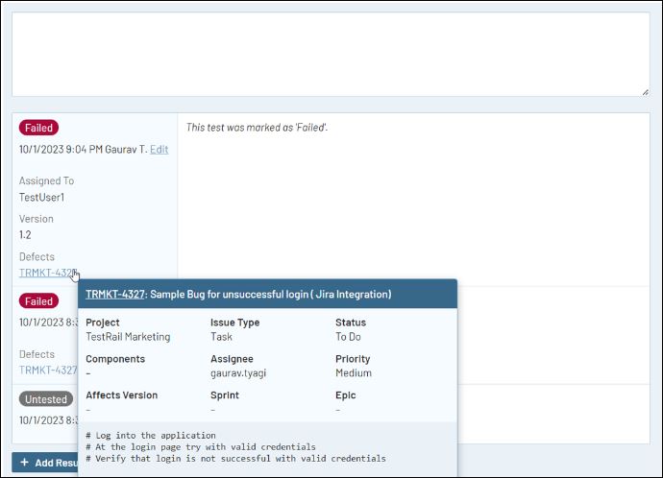Click the Edit link beside Gaurav T.
The height and width of the screenshot is (478, 663).
(x=159, y=150)
